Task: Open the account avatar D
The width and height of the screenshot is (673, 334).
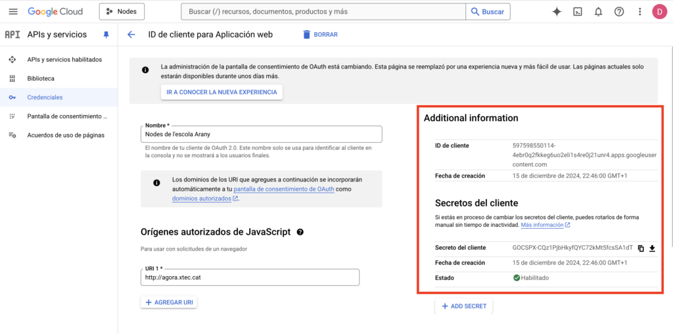Action: pos(659,12)
